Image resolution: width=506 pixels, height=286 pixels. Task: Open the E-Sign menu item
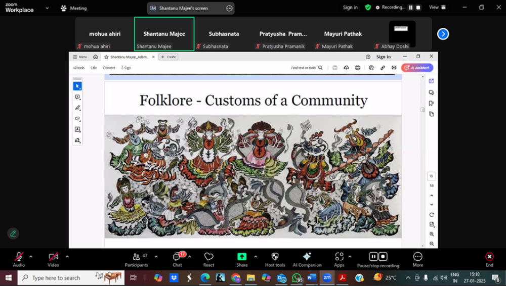126,68
